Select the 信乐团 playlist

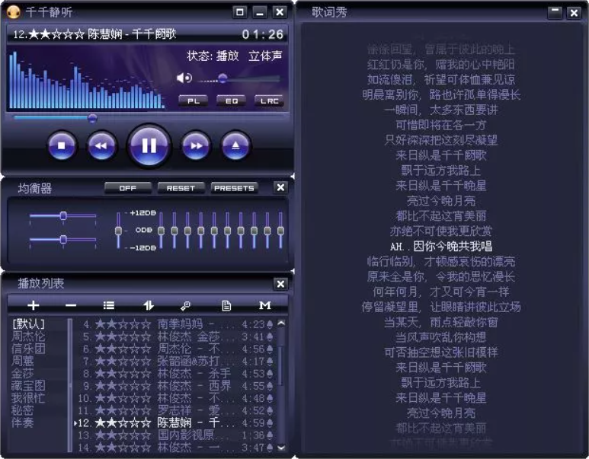click(28, 349)
